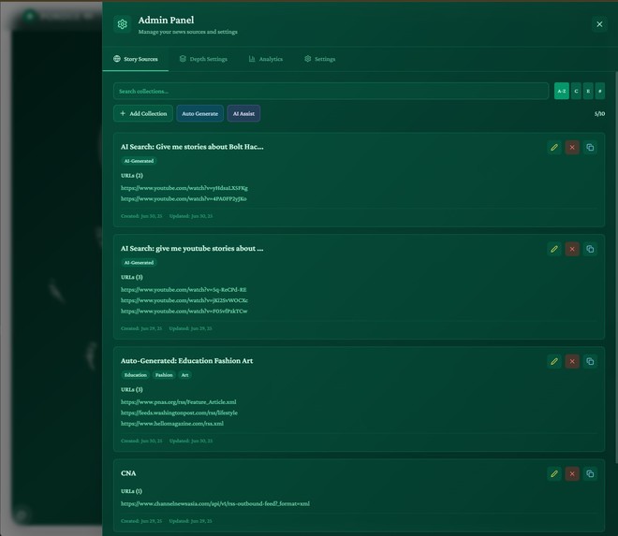Screen dimensions: 618x536
Task: Focus the Search collections input field
Action: (331, 91)
